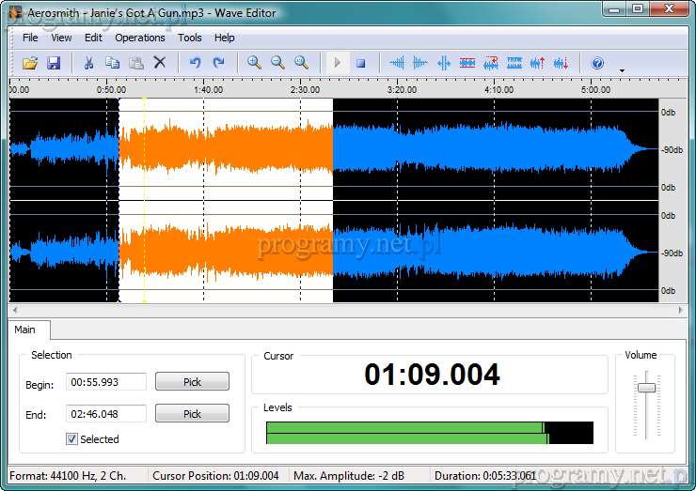This screenshot has height=491, width=696.
Task: Click Pick button for End time
Action: (192, 414)
